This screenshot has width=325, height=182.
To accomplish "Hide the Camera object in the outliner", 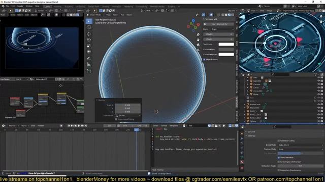I will pyautogui.click(x=318, y=84).
